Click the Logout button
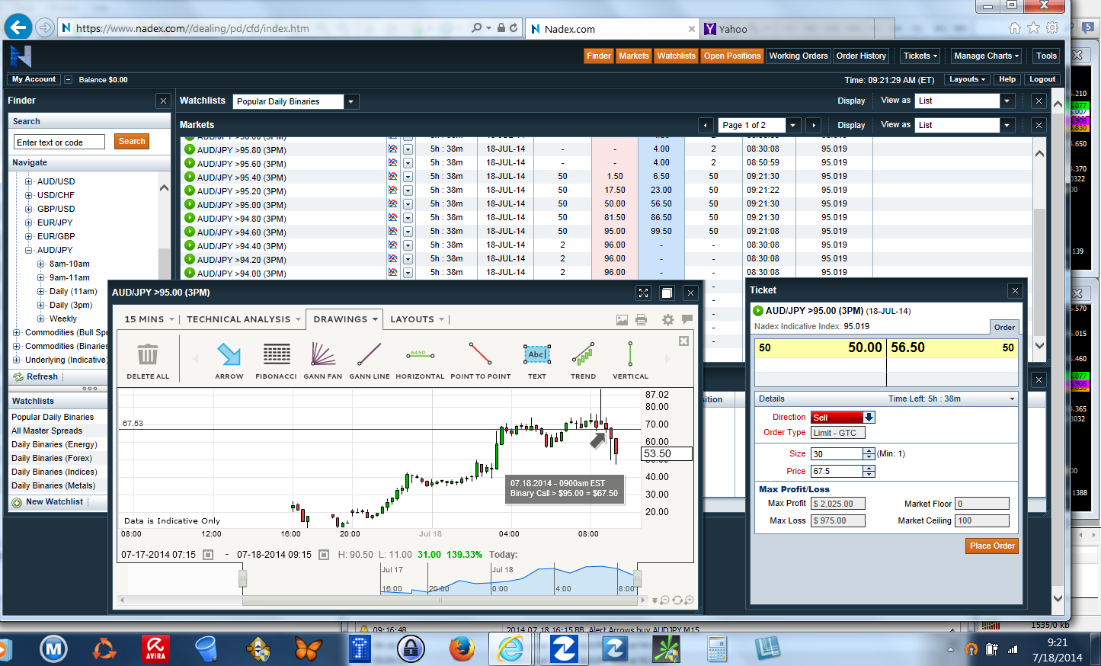1101x666 pixels. tap(1042, 79)
